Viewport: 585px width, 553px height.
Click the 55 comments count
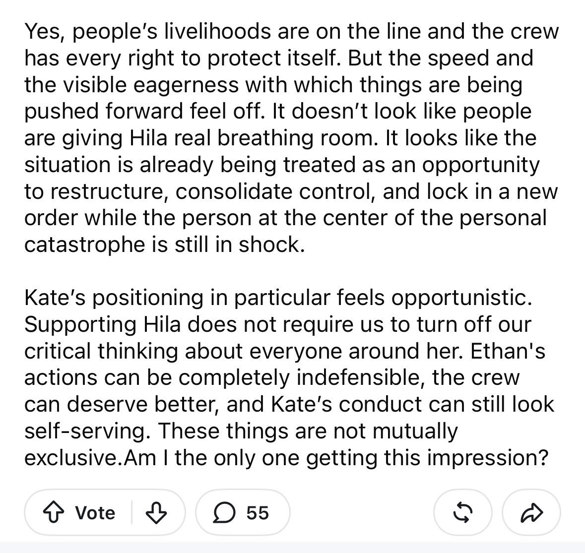click(258, 513)
